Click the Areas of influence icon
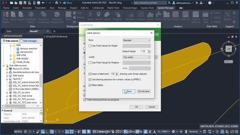240x135 pixels. click(196, 17)
